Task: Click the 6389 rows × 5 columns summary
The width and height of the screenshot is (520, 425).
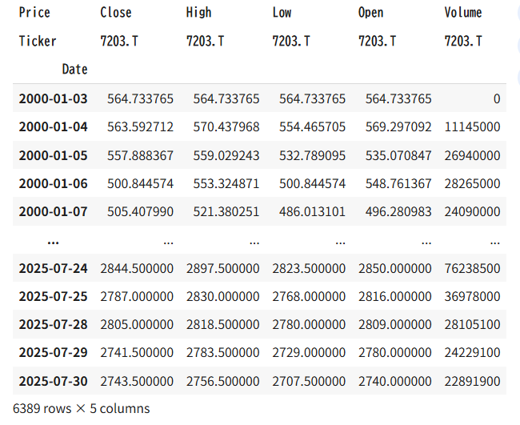Action: 82,409
